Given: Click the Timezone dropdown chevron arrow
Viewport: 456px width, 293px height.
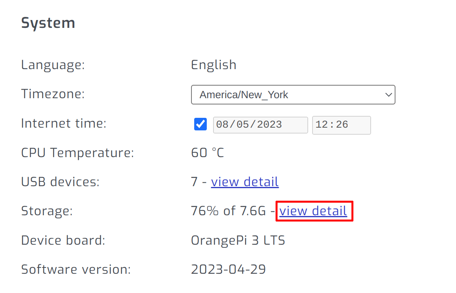Looking at the screenshot, I should point(388,95).
